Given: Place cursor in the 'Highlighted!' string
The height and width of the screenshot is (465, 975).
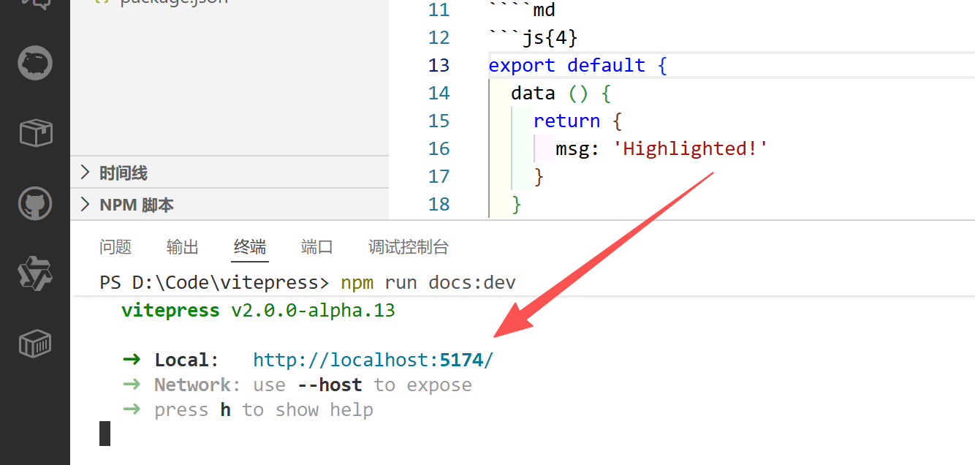Looking at the screenshot, I should coord(691,148).
